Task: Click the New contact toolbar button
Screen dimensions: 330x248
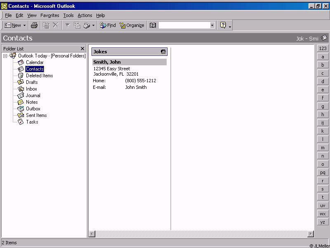Action: click(13, 25)
